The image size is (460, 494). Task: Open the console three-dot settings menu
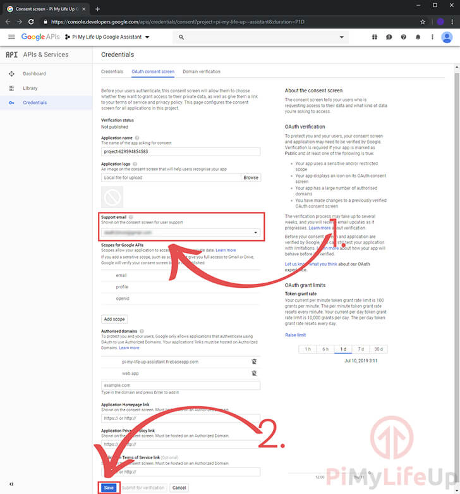[432, 37]
